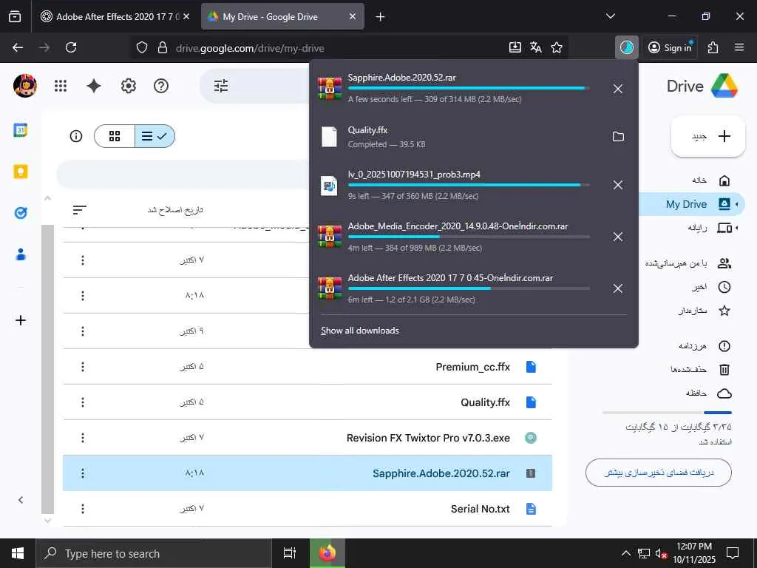
Task: Show file details info icon
Action: tap(76, 136)
